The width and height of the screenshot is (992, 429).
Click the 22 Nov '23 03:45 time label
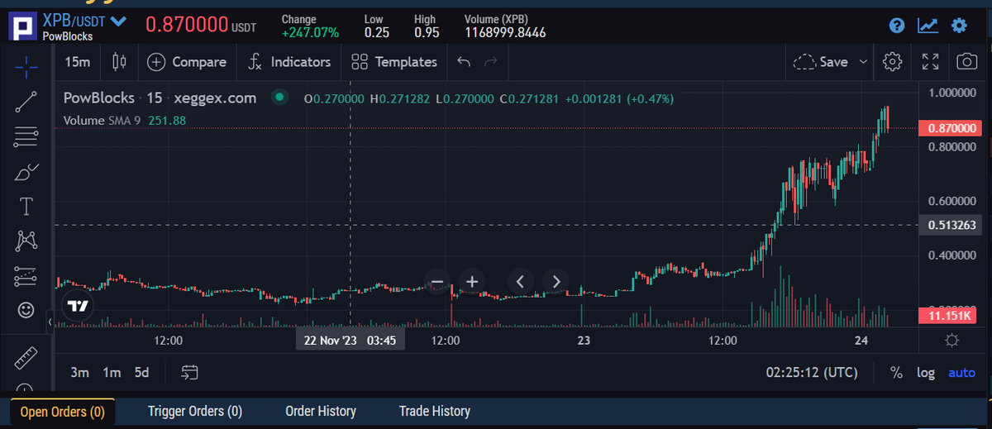(351, 340)
